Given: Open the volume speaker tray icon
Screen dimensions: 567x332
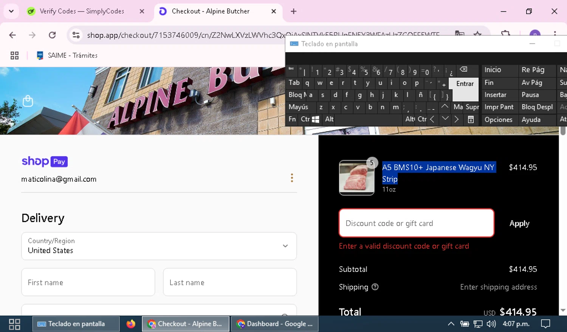Looking at the screenshot, I should coord(491,324).
